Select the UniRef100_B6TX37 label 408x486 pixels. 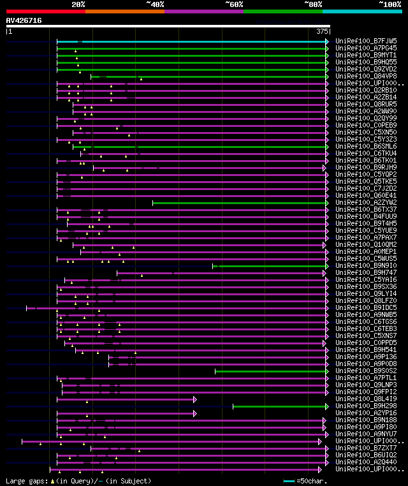pyautogui.click(x=366, y=209)
